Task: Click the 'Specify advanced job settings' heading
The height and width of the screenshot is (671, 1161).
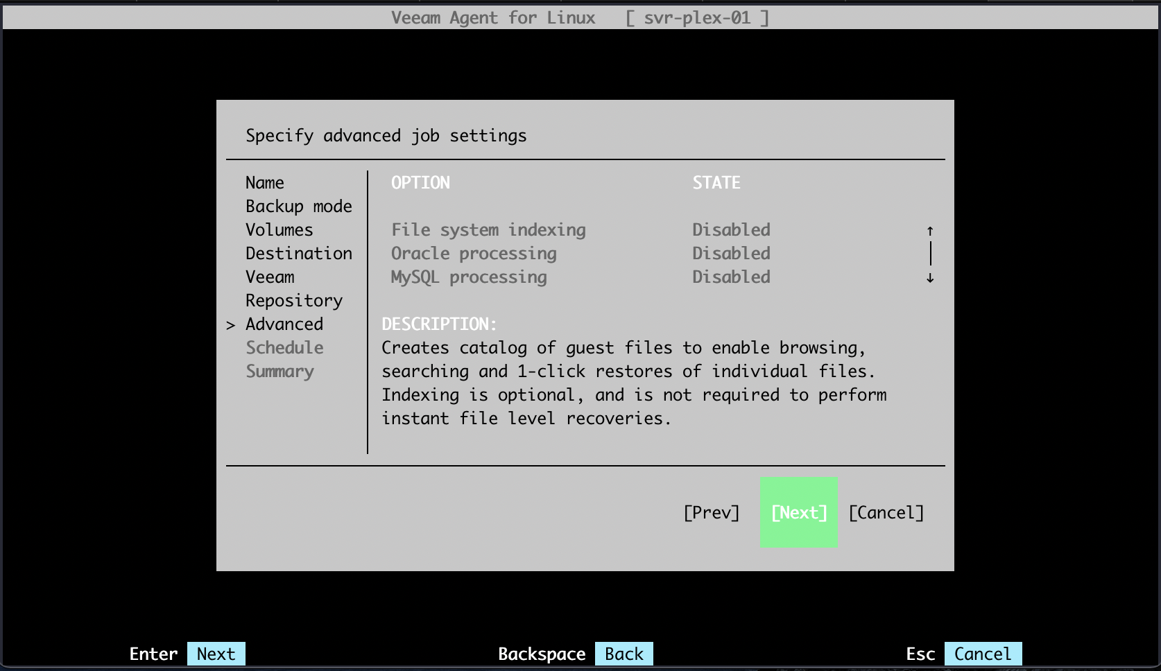Action: [386, 135]
